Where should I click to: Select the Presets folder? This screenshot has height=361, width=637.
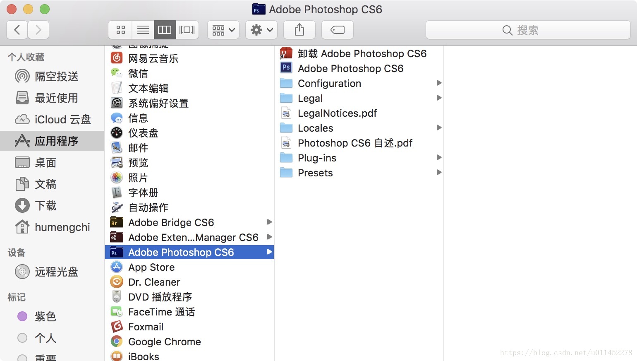point(359,173)
